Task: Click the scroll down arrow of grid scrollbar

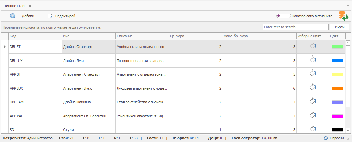Action: click(x=348, y=130)
